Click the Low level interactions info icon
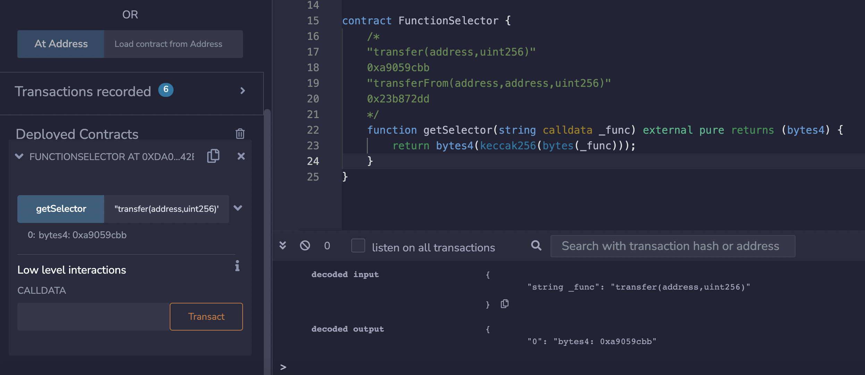Viewport: 865px width, 375px height. (x=237, y=266)
